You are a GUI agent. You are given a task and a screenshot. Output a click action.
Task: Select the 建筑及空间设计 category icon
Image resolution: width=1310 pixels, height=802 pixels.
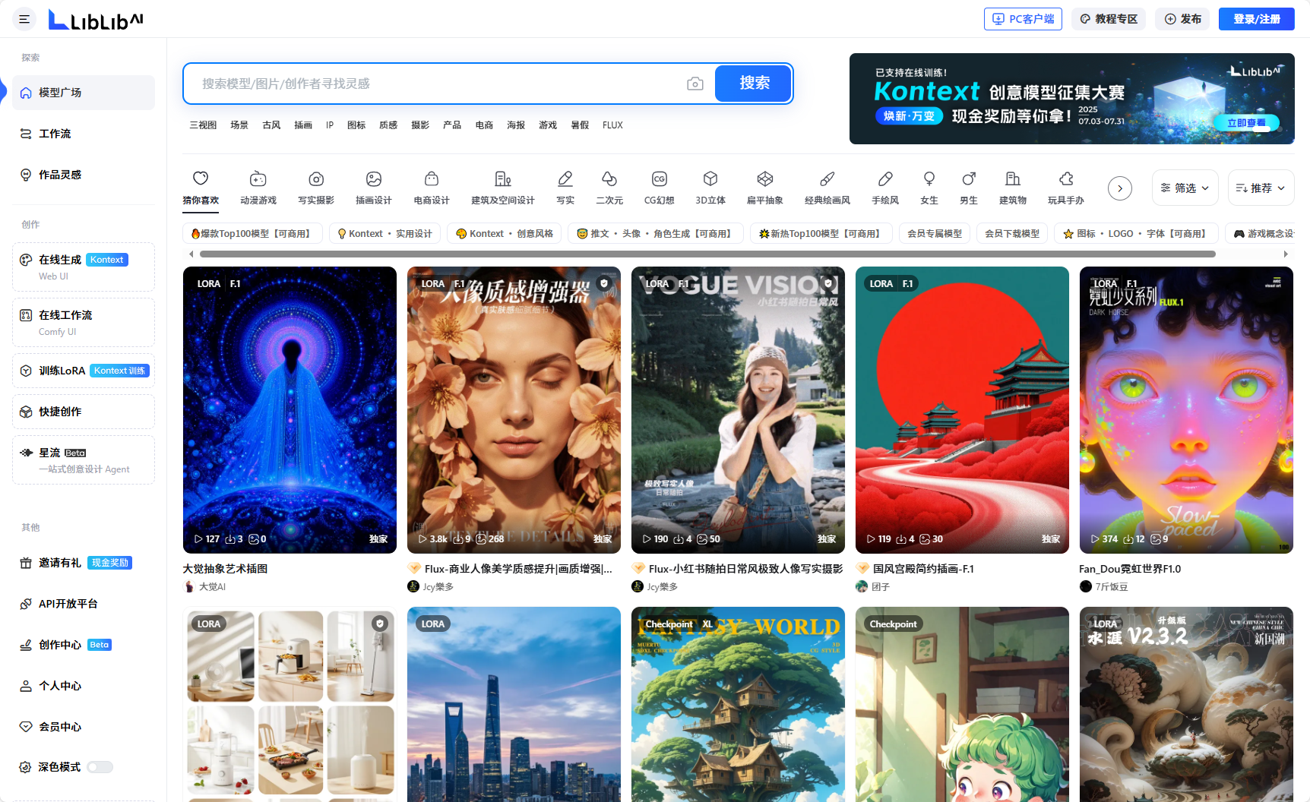coord(503,188)
